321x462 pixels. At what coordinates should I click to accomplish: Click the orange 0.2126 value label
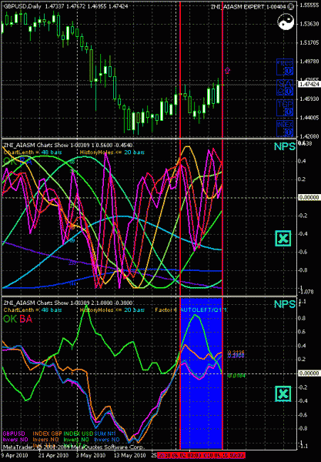coord(236,353)
